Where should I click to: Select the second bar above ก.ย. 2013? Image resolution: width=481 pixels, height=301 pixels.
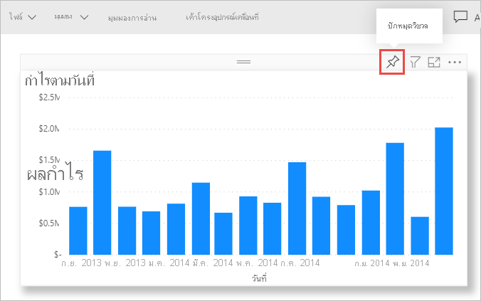tap(102, 203)
